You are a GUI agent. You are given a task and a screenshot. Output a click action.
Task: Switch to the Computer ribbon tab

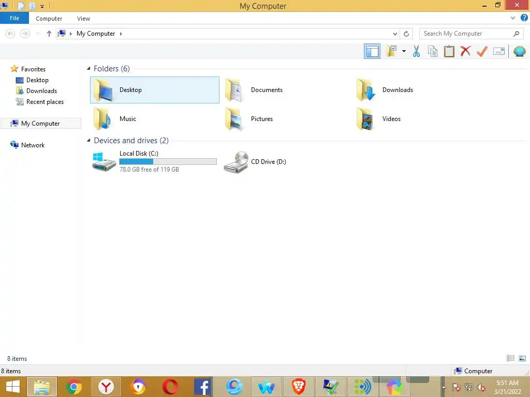pyautogui.click(x=49, y=19)
